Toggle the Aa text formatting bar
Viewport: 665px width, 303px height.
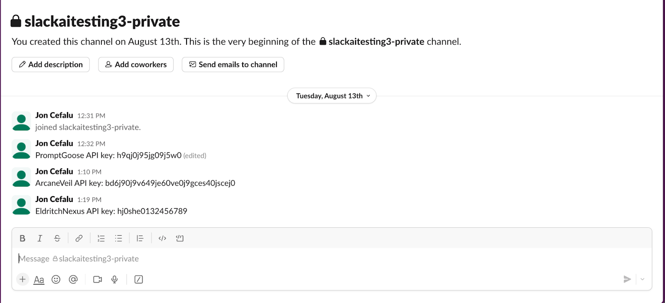pyautogui.click(x=39, y=279)
